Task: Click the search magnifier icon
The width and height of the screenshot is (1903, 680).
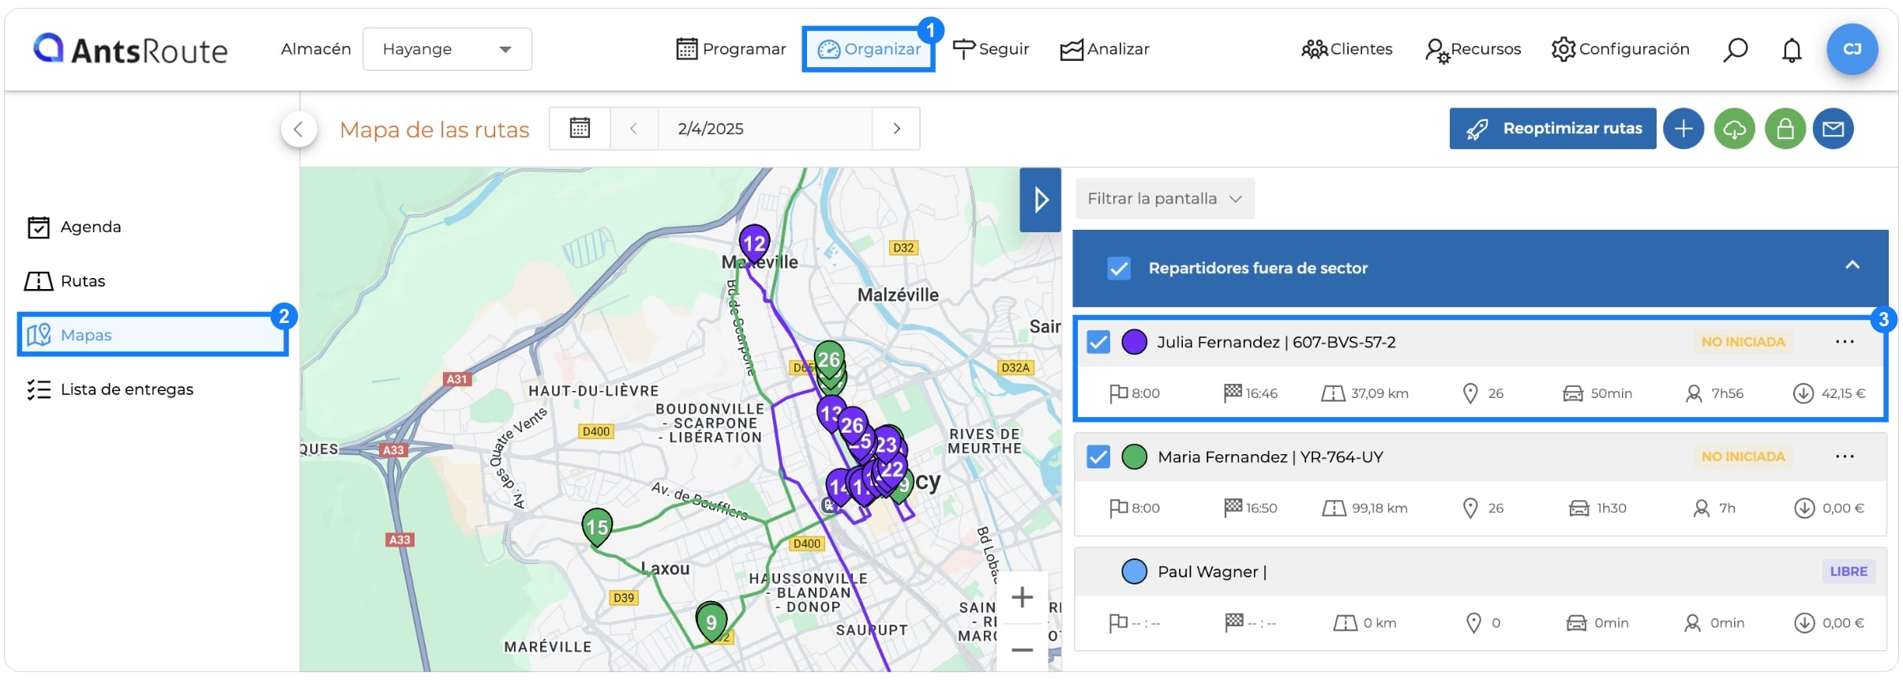Action: 1735,50
